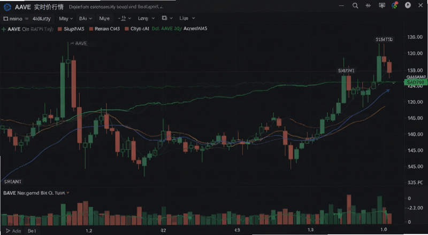Click the '1184TSD' high price label
Screen dimensions: 428x235
(x=384, y=40)
